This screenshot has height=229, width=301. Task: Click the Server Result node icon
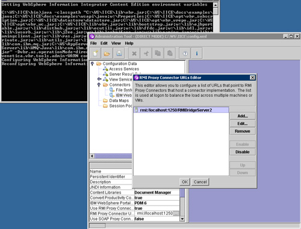[105, 74]
